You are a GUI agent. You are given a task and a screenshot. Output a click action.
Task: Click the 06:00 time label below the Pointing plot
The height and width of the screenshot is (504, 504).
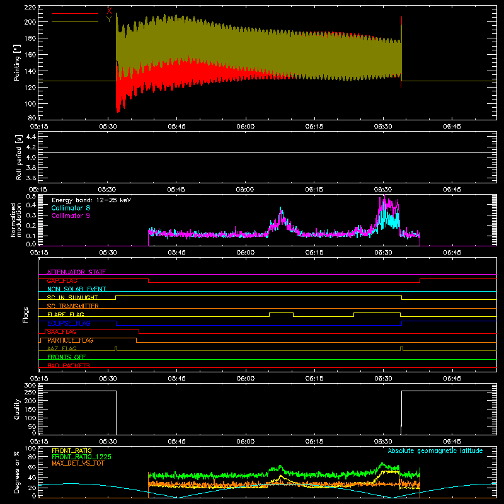[x=245, y=127]
